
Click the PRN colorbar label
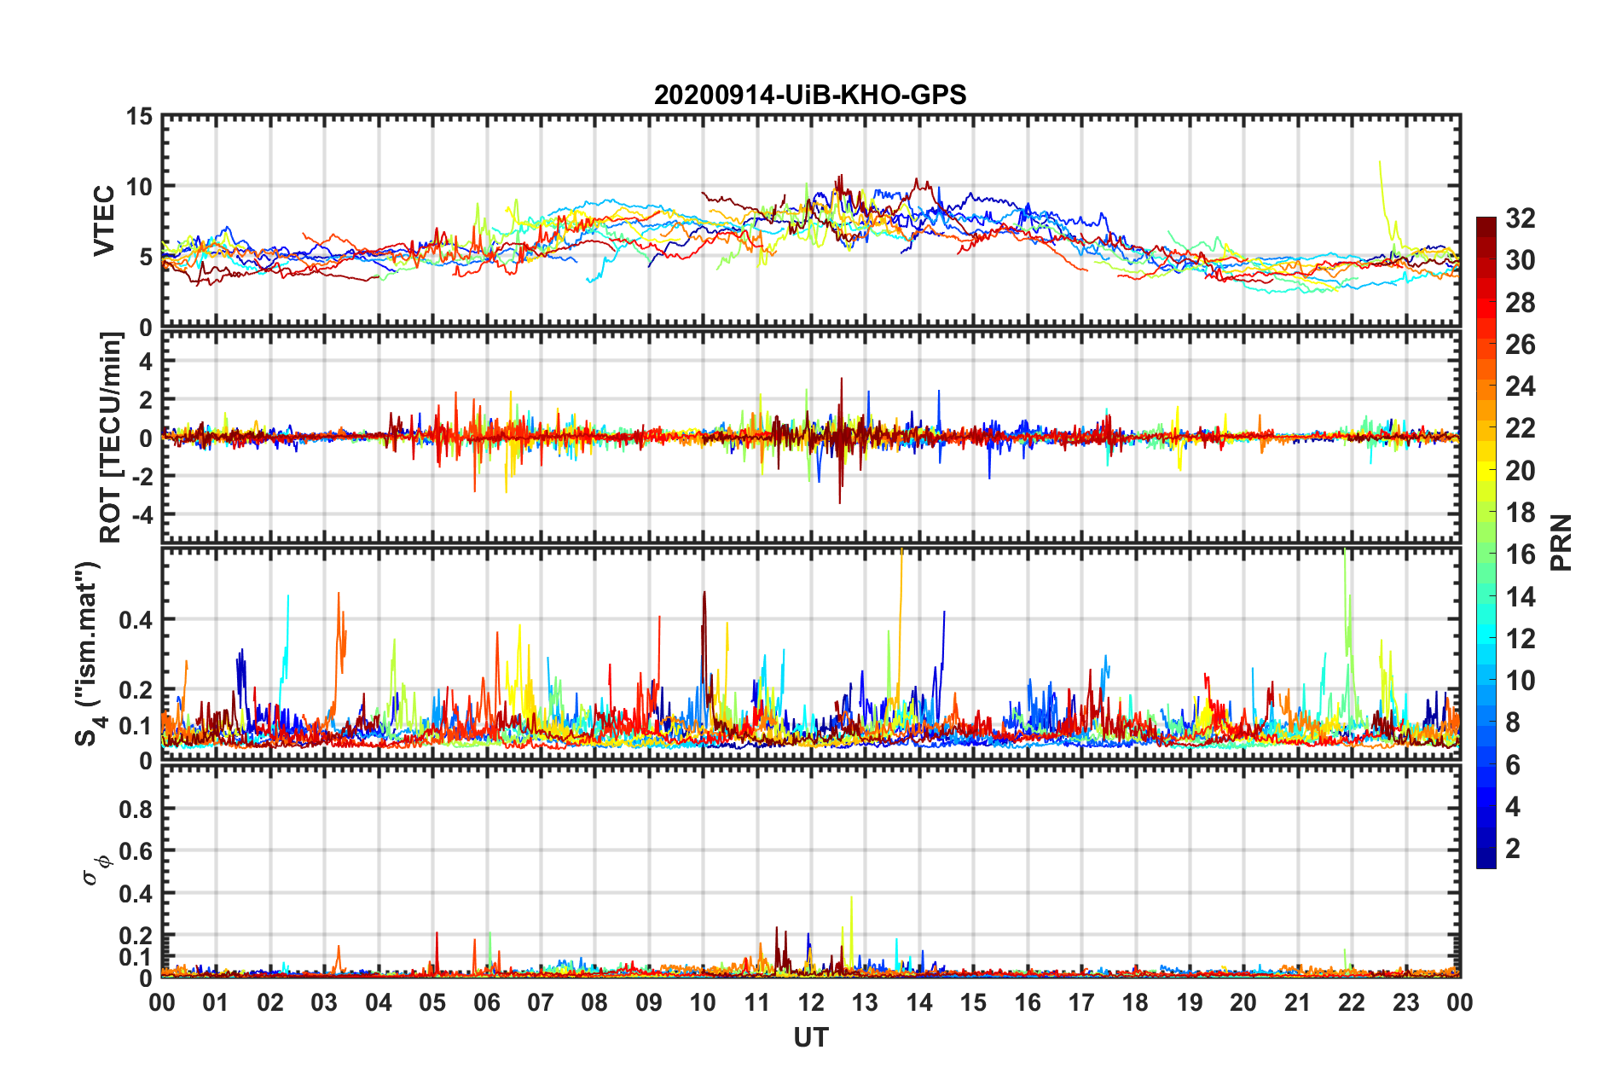[1561, 542]
